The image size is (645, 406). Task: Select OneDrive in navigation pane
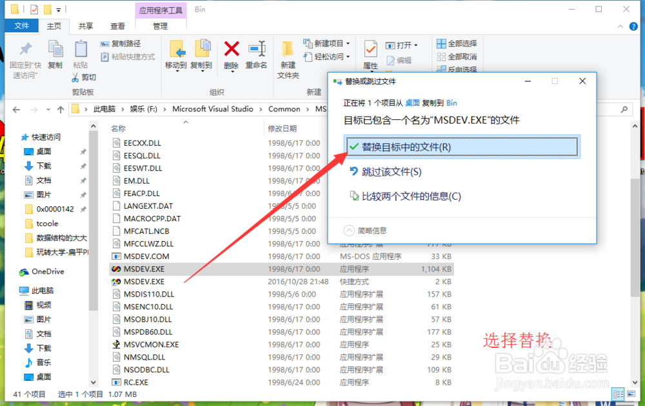42,271
